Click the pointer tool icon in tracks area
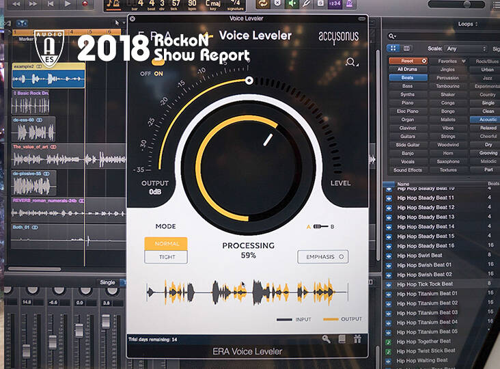The height and width of the screenshot is (369, 500). pos(117,23)
